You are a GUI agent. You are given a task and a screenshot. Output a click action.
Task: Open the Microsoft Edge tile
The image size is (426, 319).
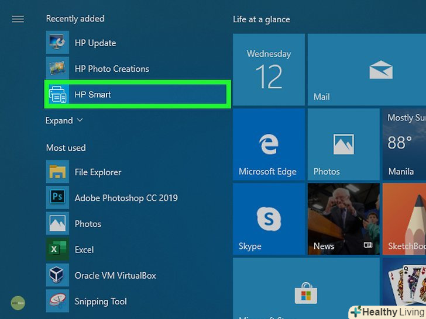[269, 144]
